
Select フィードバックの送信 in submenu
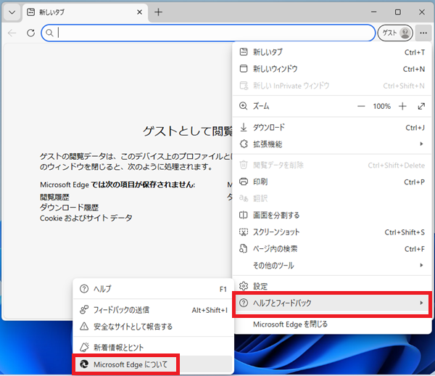click(x=121, y=310)
